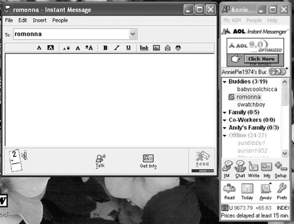The image size is (294, 224).
Task: Select buddy swatchboy
Action: click(251, 105)
